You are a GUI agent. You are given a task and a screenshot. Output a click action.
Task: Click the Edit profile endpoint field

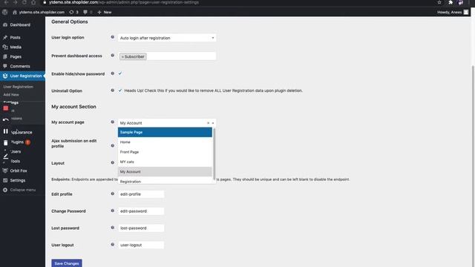click(x=141, y=194)
